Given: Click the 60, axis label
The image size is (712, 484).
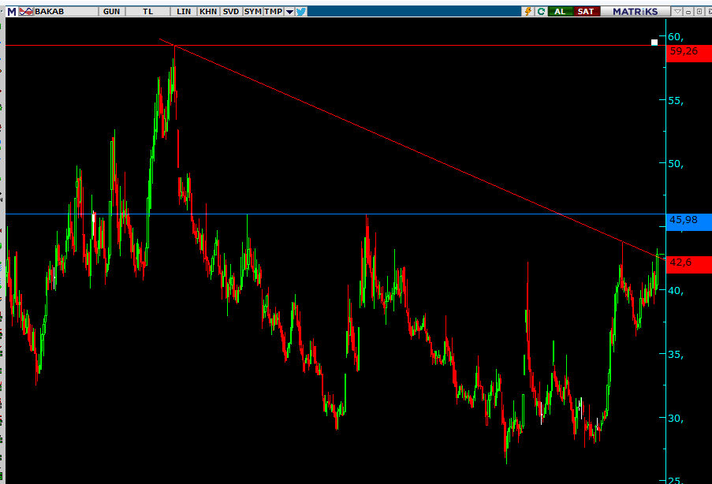Looking at the screenshot, I should click(x=676, y=37).
